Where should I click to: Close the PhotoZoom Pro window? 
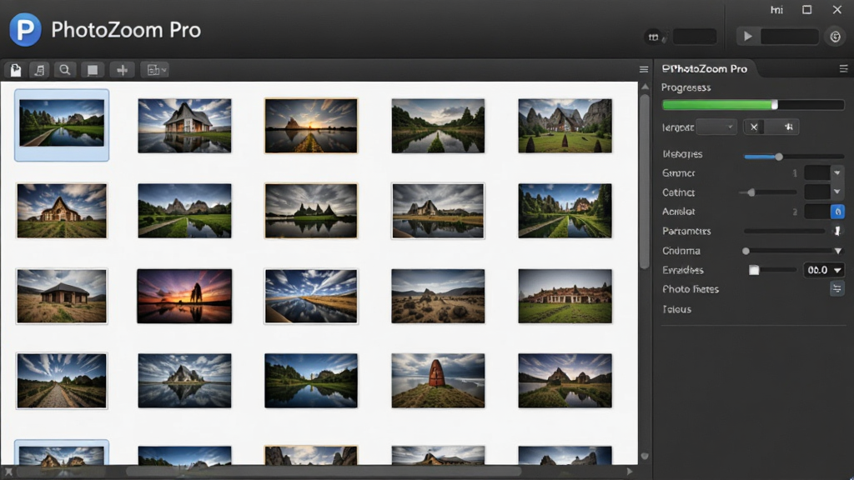tap(837, 10)
